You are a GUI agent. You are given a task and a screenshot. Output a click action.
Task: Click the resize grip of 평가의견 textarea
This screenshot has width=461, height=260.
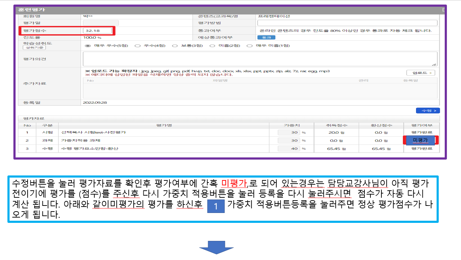pos(434,64)
